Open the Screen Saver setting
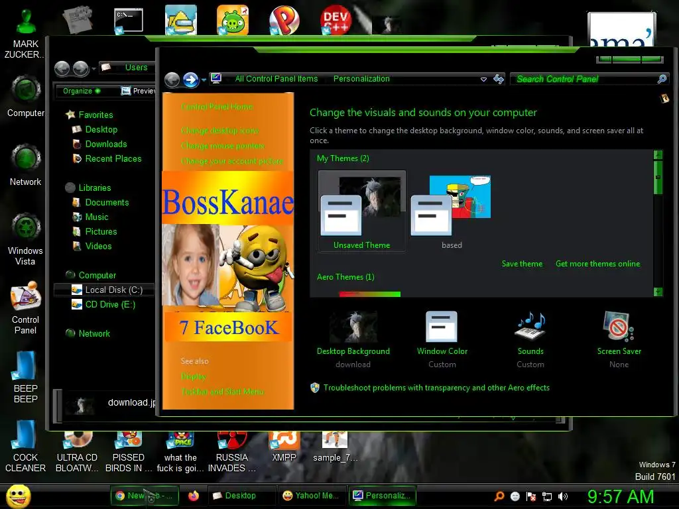 tap(619, 340)
